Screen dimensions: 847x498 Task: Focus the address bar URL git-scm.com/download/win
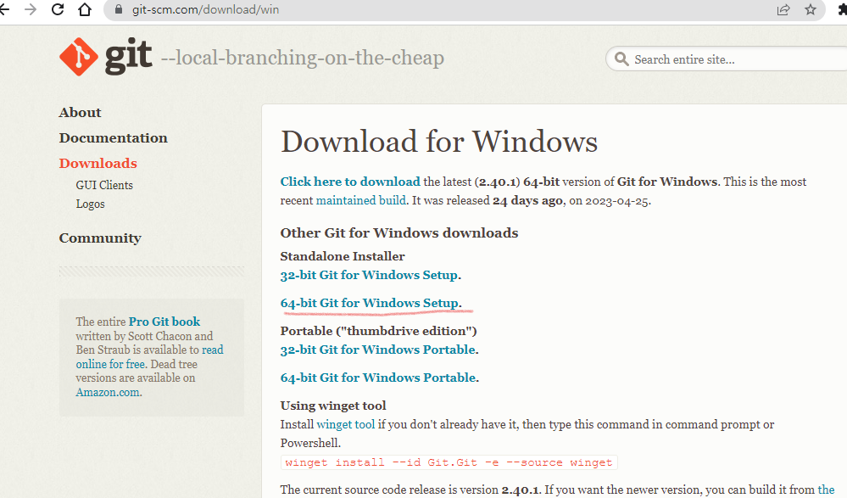(205, 9)
